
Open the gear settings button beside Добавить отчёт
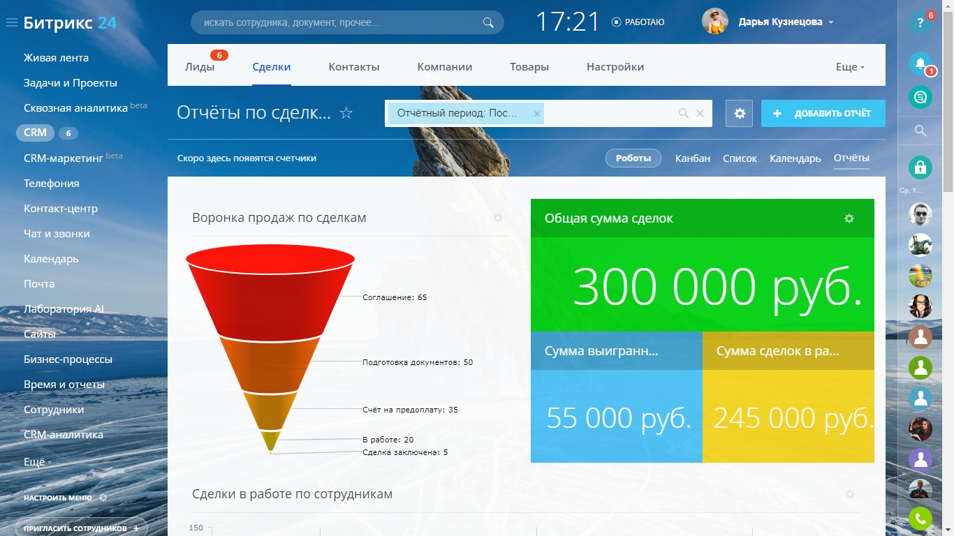click(x=739, y=113)
